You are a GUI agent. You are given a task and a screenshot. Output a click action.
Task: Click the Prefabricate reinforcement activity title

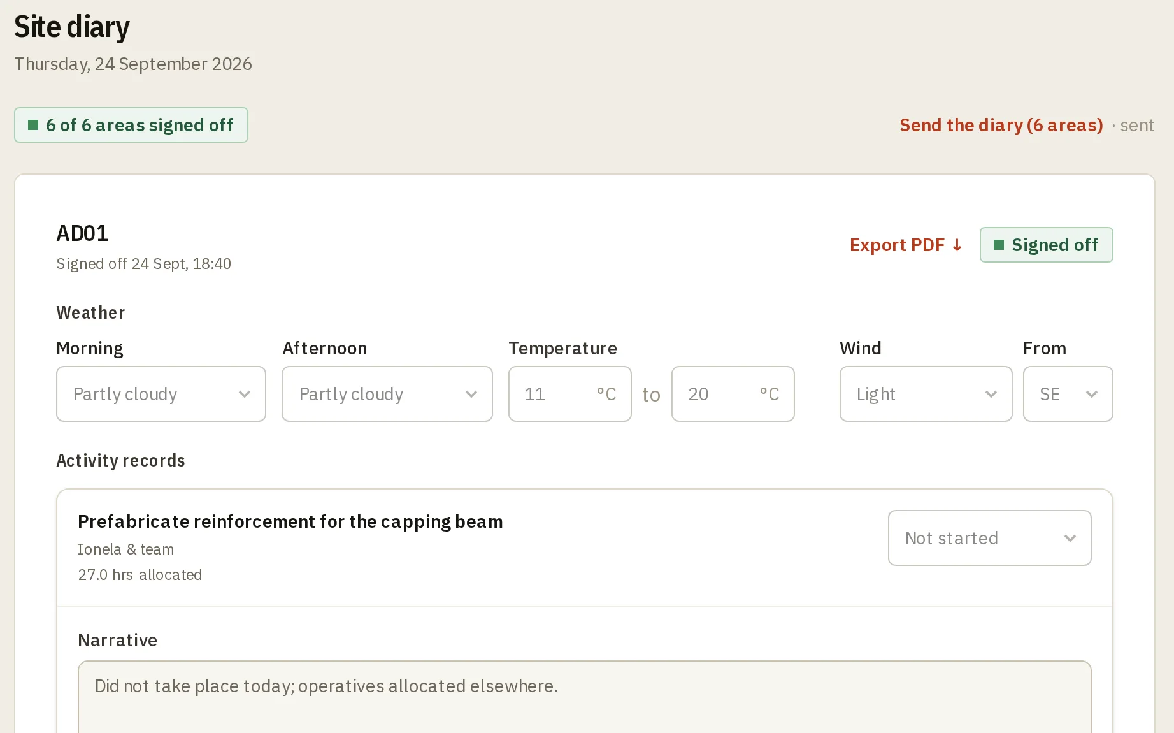(290, 521)
